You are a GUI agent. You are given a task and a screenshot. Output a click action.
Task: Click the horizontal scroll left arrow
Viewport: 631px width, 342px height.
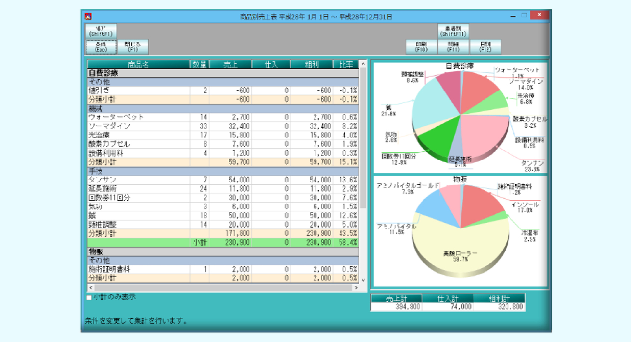click(x=91, y=288)
